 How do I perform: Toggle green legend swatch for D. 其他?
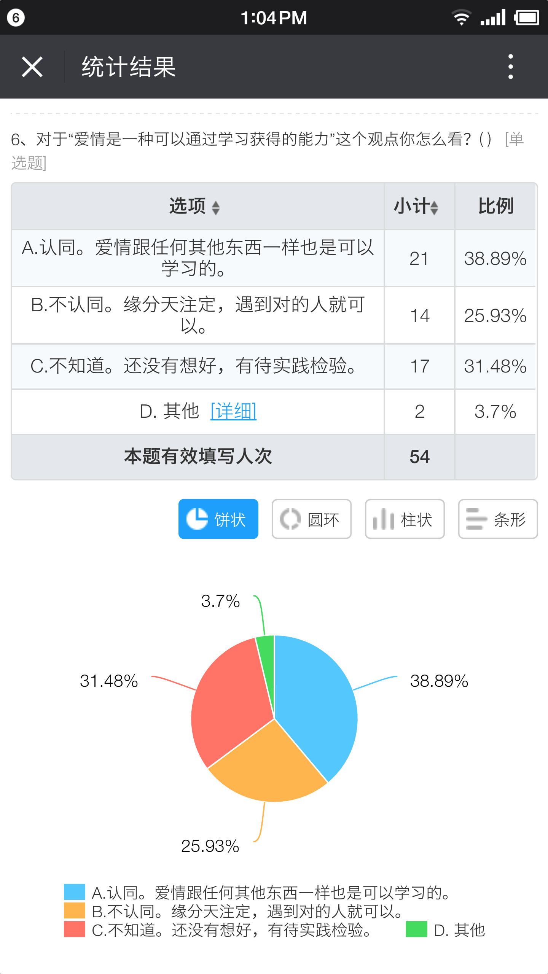click(416, 929)
